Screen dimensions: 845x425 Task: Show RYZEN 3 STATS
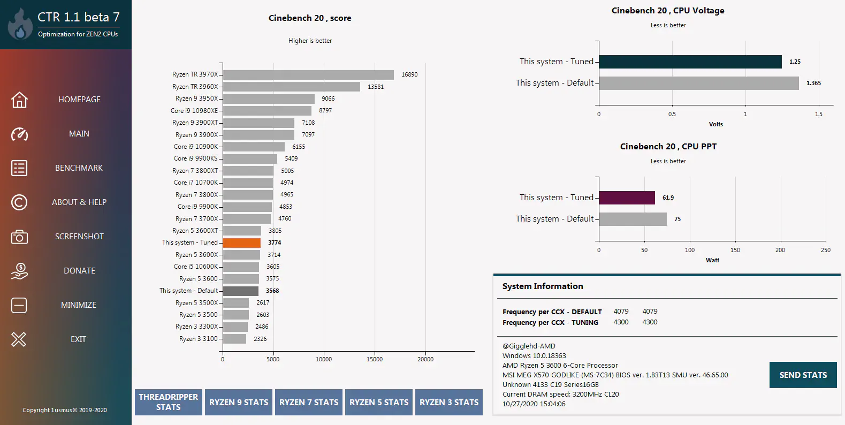[449, 402]
